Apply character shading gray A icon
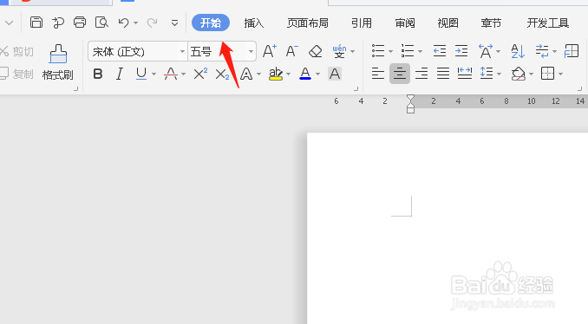Screen dimensions: 588x324 click(x=335, y=74)
